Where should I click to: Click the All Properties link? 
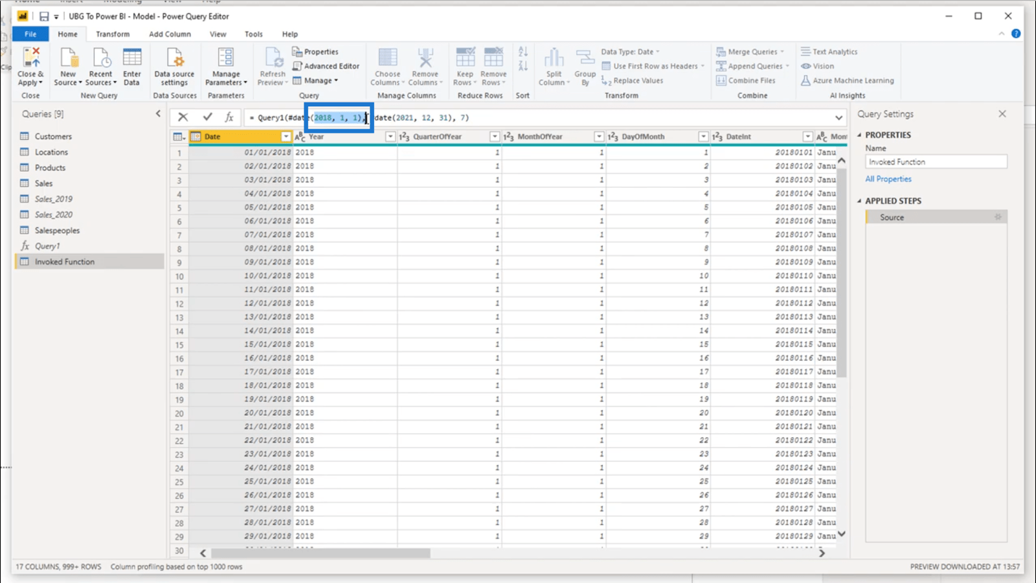coord(888,179)
